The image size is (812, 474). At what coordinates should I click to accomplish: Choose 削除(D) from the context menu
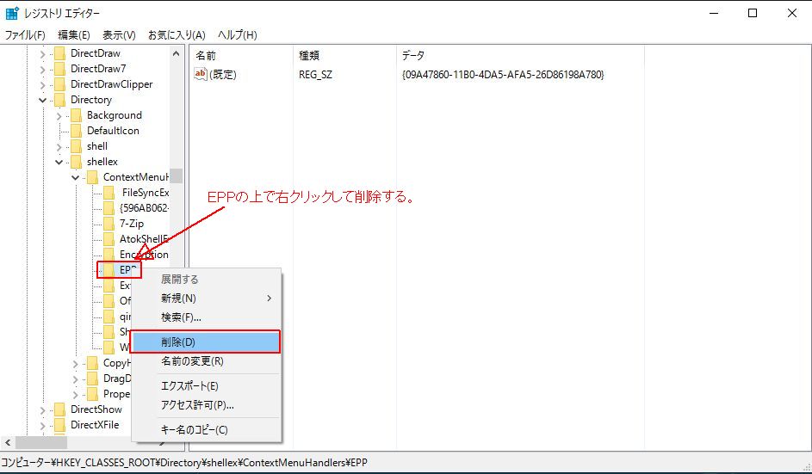tap(205, 342)
